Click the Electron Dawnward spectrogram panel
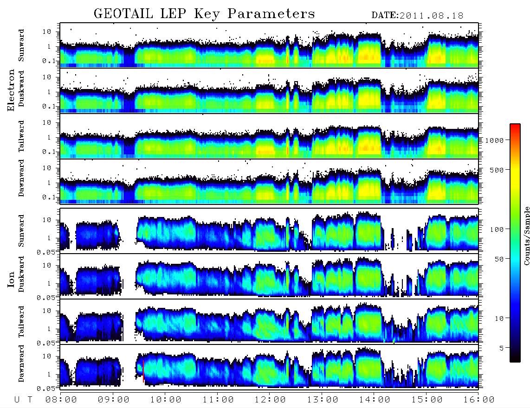 tap(269, 181)
